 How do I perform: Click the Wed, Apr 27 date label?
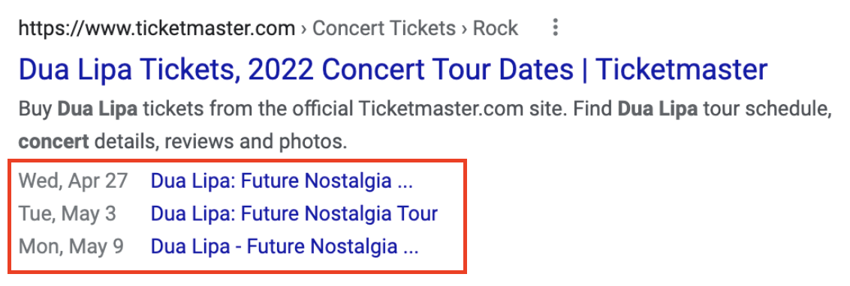(73, 182)
